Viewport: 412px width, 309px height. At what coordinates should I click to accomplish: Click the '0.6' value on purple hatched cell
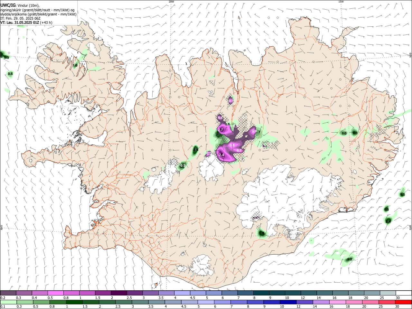click(x=220, y=118)
